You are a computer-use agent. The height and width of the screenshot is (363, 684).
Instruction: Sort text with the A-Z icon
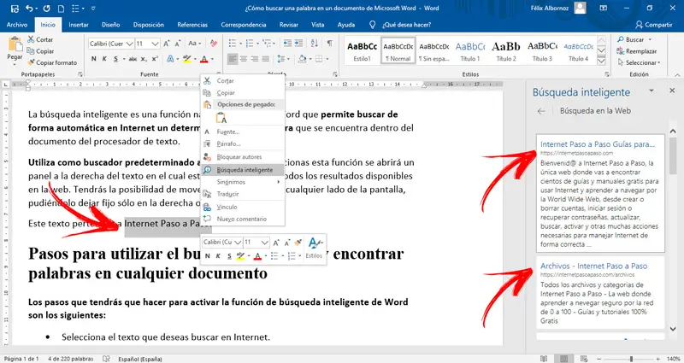pos(315,44)
